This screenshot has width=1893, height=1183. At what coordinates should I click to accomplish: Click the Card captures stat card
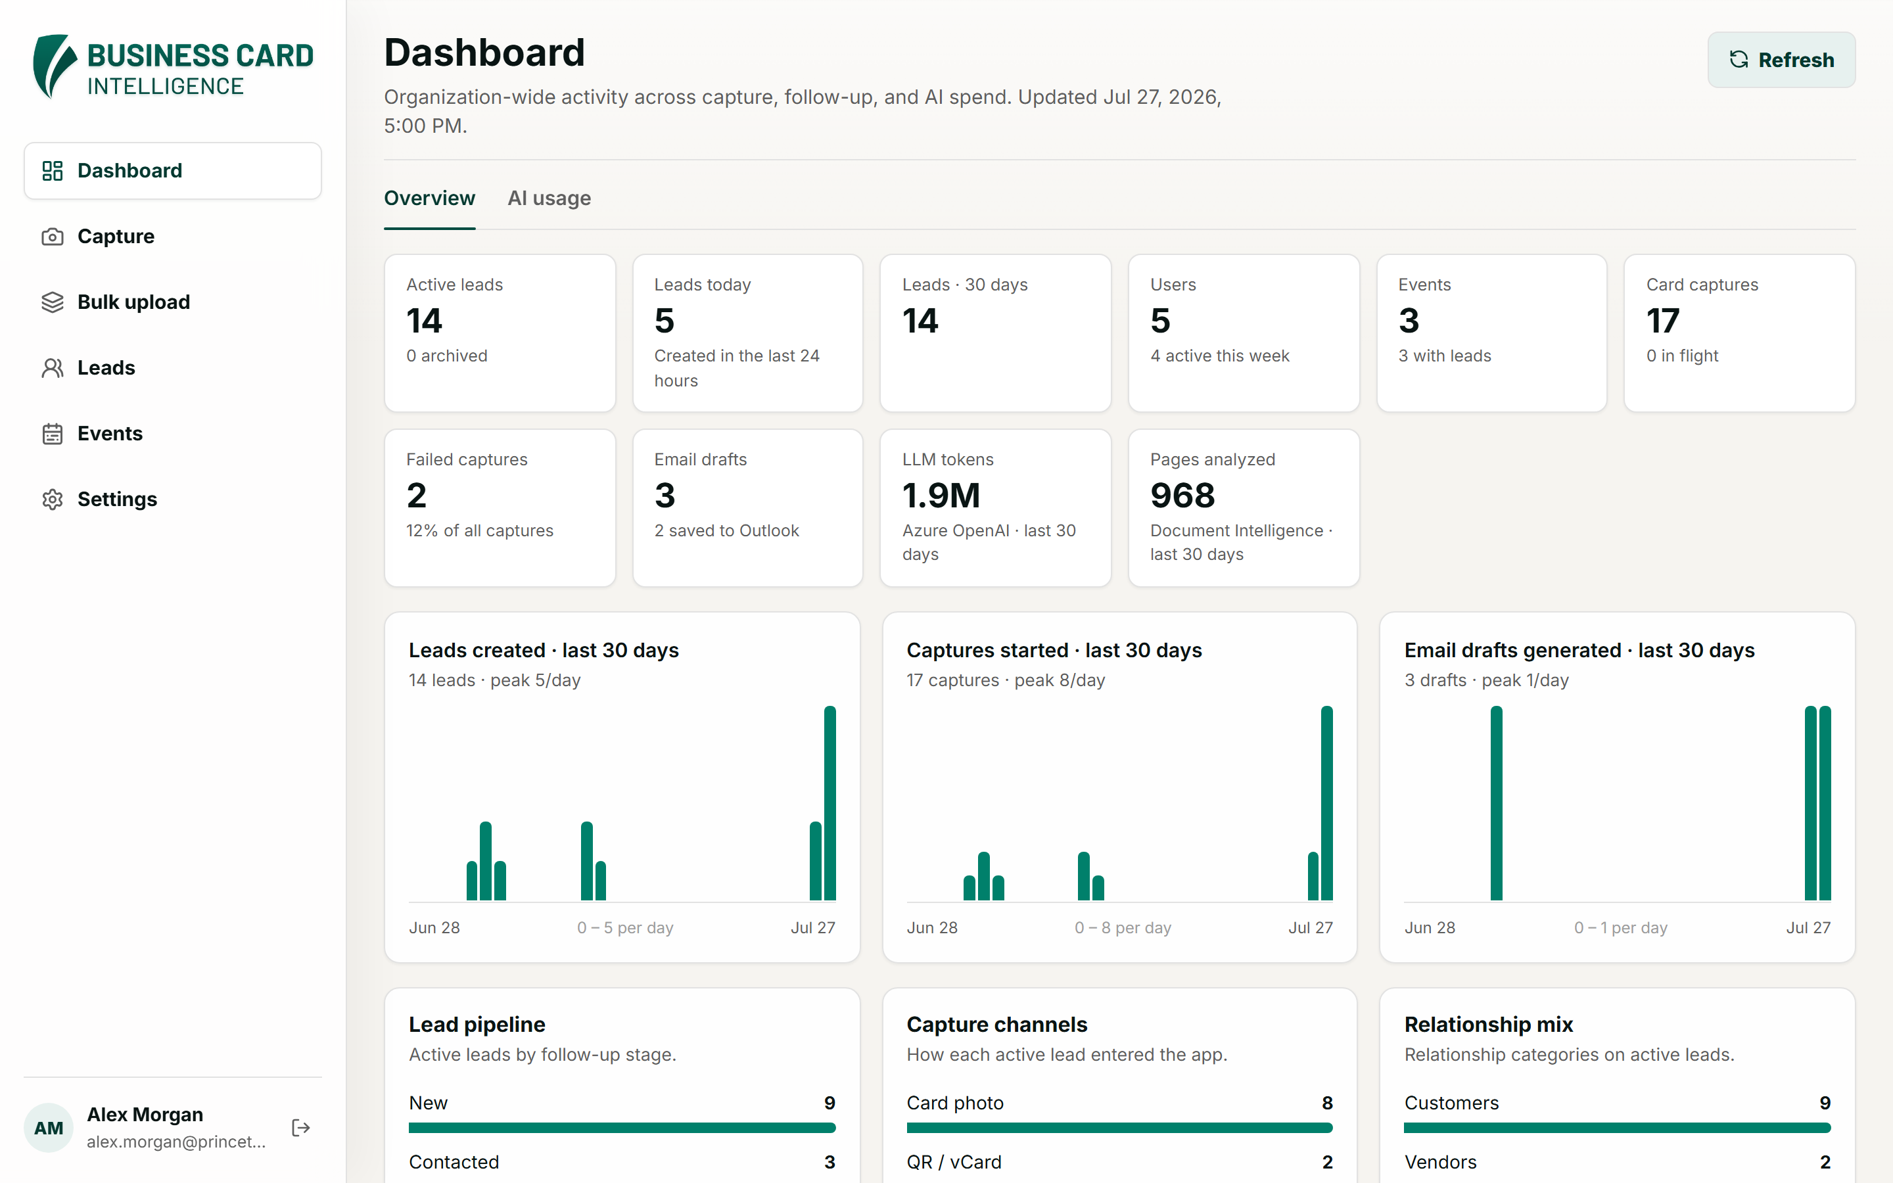point(1740,333)
